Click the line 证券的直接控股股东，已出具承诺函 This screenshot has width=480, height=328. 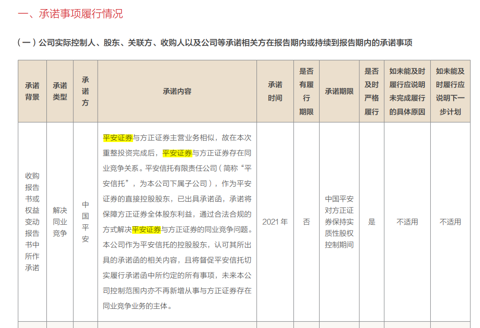click(177, 199)
